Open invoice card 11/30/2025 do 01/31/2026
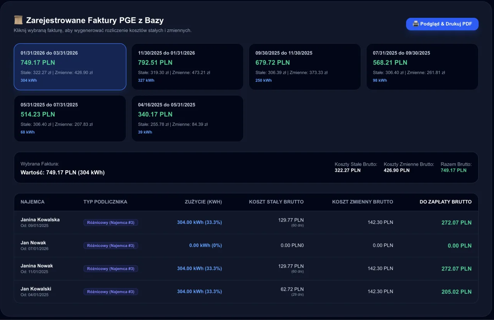 [188, 67]
